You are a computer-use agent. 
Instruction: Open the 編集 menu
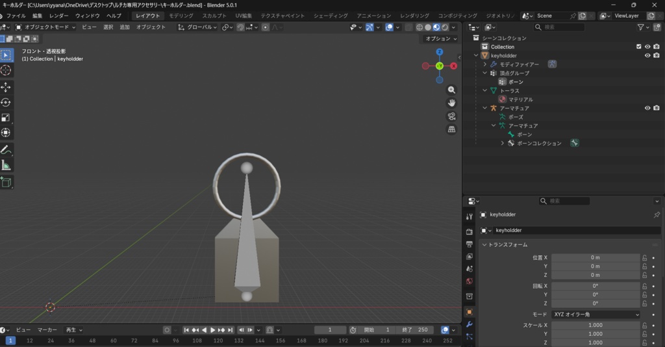37,16
